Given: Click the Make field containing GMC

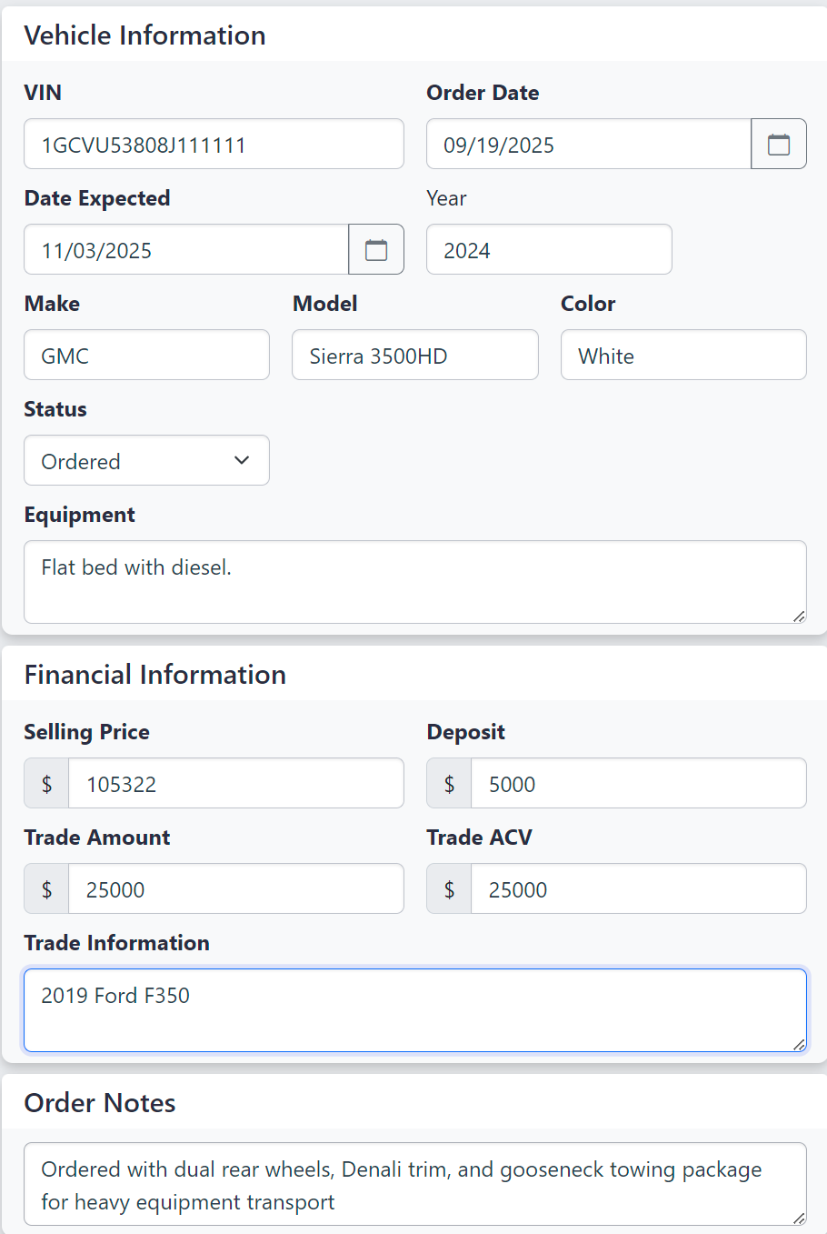Looking at the screenshot, I should 146,356.
